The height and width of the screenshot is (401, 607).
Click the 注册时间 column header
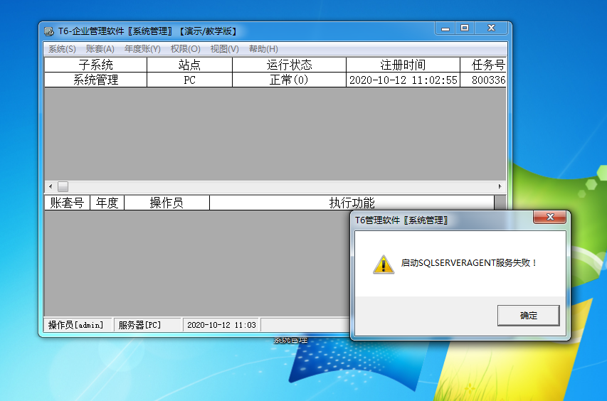pos(403,65)
